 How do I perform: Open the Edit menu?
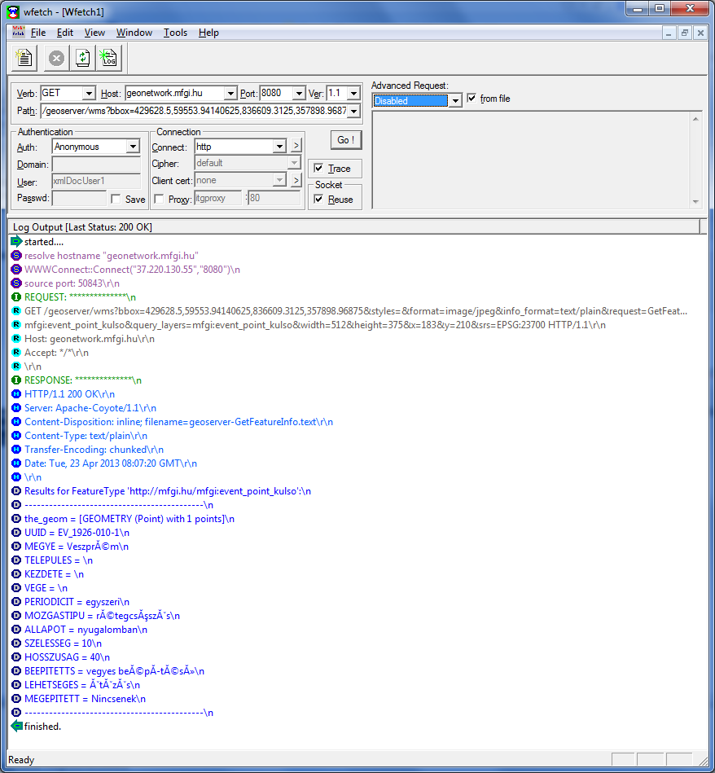(64, 33)
